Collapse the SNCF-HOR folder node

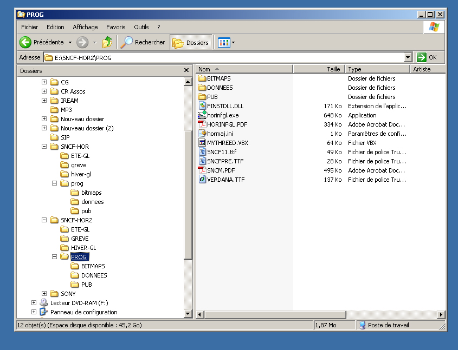[44, 146]
